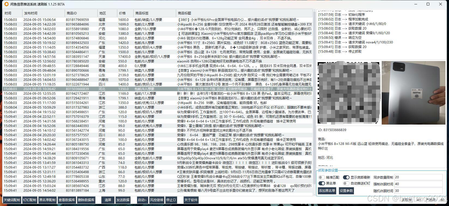Screen dimensions: 449x206
Task: Click 查看数据库 view database button
Action: pos(67,200)
